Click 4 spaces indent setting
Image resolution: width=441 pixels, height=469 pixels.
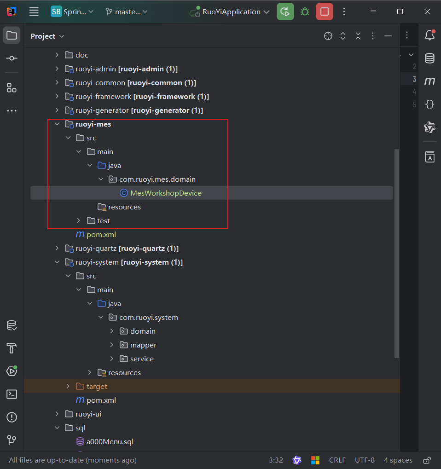[398, 460]
